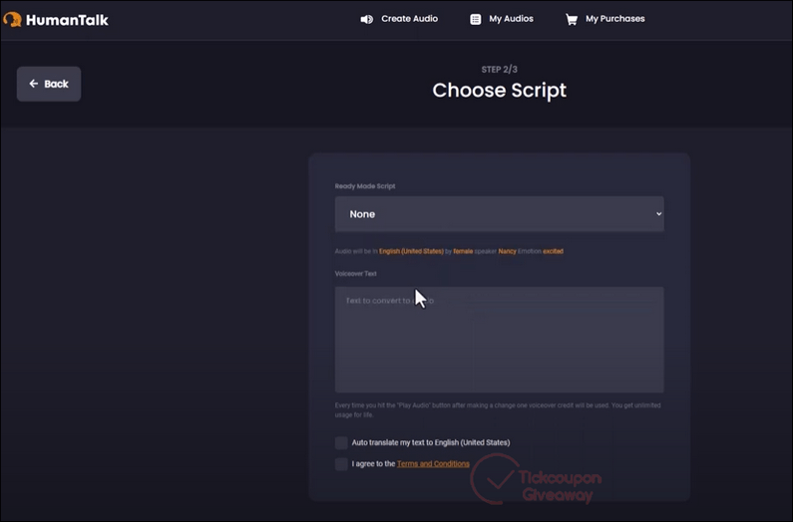Click the shopping cart icon
793x522 pixels.
click(x=572, y=19)
